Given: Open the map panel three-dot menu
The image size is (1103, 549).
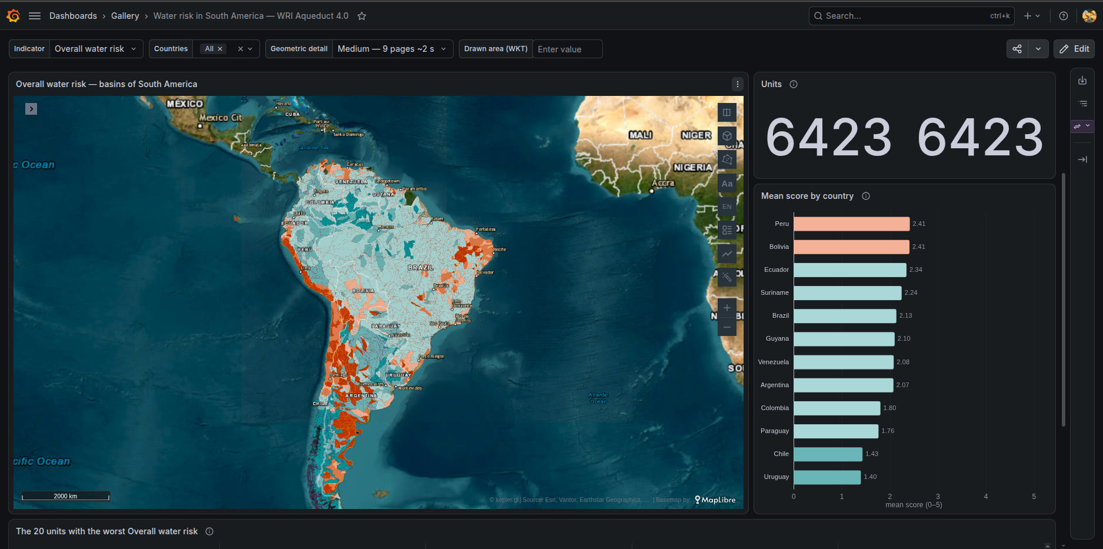Looking at the screenshot, I should click(738, 84).
